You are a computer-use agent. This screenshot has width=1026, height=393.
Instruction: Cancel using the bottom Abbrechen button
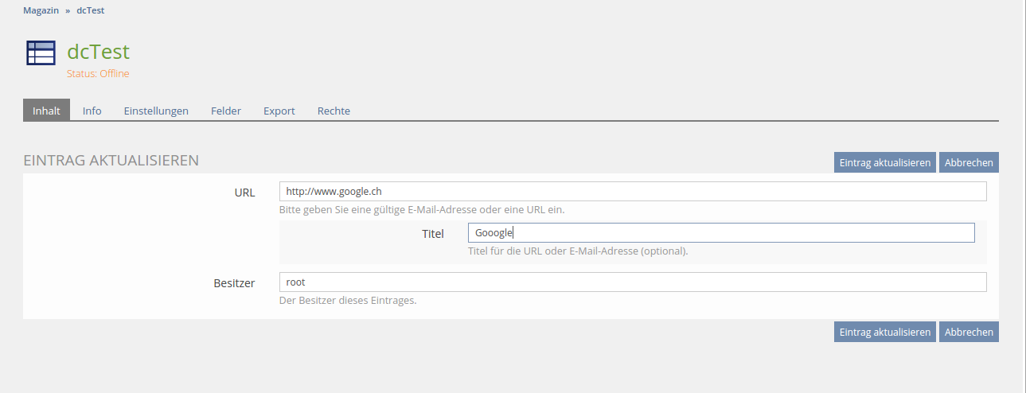click(x=969, y=332)
